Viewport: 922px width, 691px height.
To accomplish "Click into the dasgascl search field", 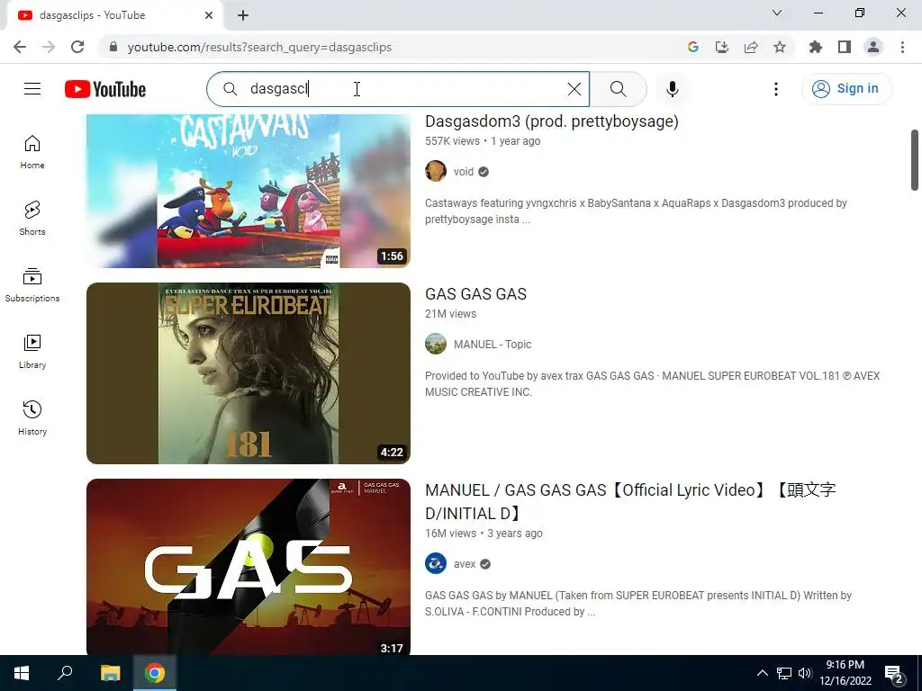I will tap(400, 89).
